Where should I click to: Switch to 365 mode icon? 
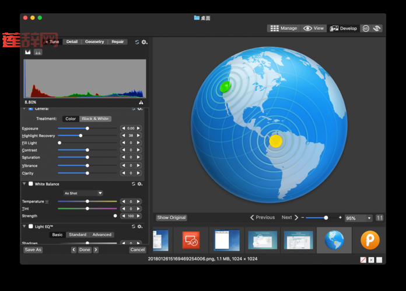366,28
